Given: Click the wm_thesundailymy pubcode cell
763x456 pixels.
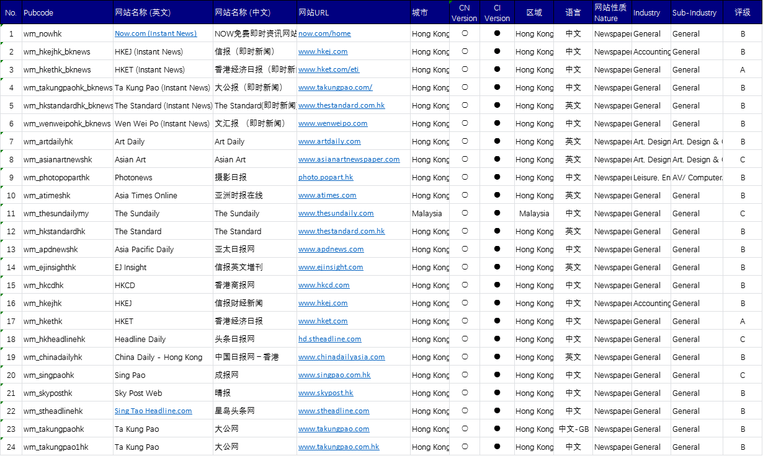Looking at the screenshot, I should point(68,213).
